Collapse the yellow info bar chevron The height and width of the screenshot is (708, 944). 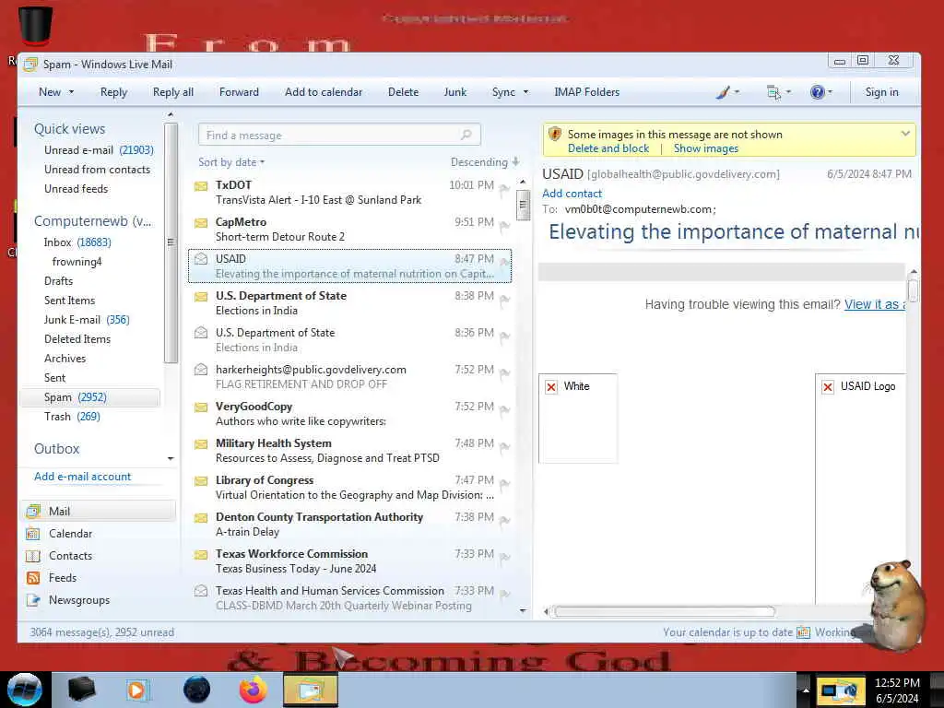(x=905, y=134)
